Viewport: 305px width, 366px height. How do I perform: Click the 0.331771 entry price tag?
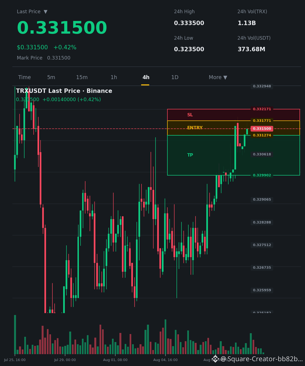262,121
